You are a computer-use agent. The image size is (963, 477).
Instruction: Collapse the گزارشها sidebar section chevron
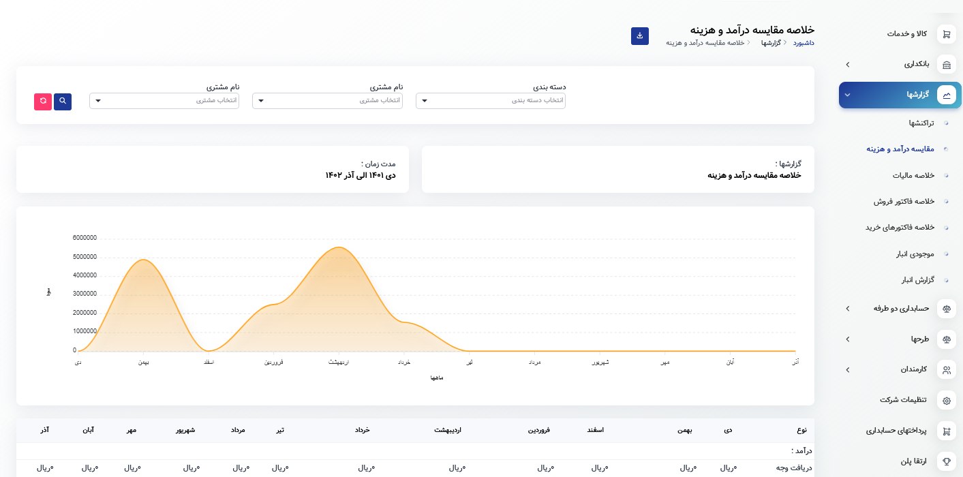tap(847, 95)
